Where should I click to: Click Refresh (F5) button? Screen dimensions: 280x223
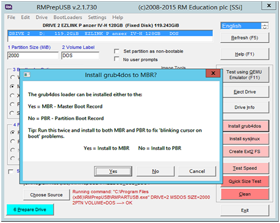pos(245,38)
